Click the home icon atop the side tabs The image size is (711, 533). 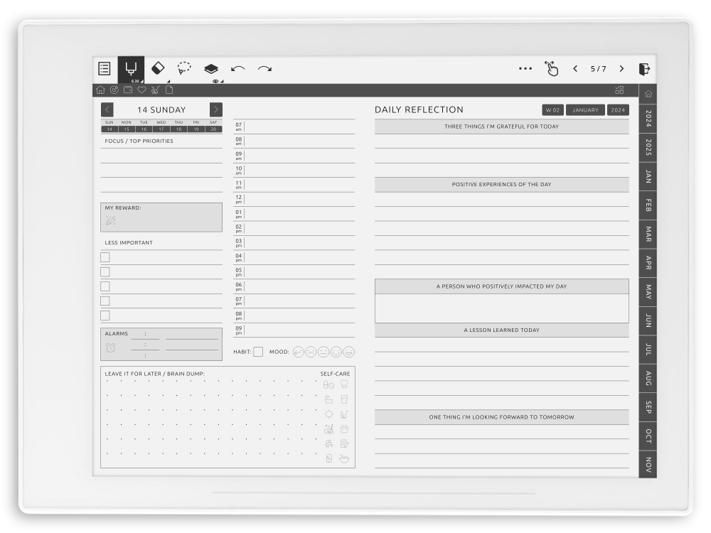coord(648,94)
